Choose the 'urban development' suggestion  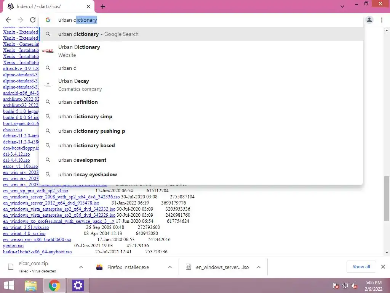[x=201, y=160]
